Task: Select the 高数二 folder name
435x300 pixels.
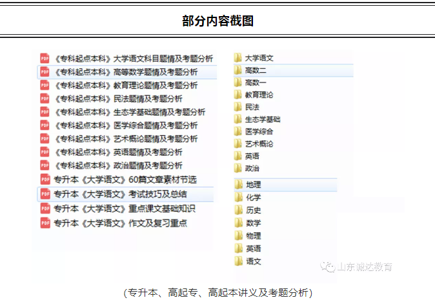Action: pyautogui.click(x=256, y=70)
